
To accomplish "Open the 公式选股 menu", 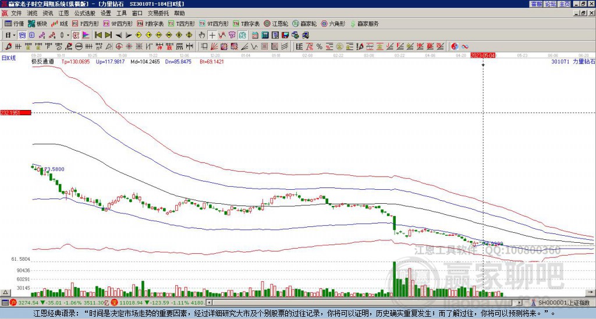I will [84, 13].
